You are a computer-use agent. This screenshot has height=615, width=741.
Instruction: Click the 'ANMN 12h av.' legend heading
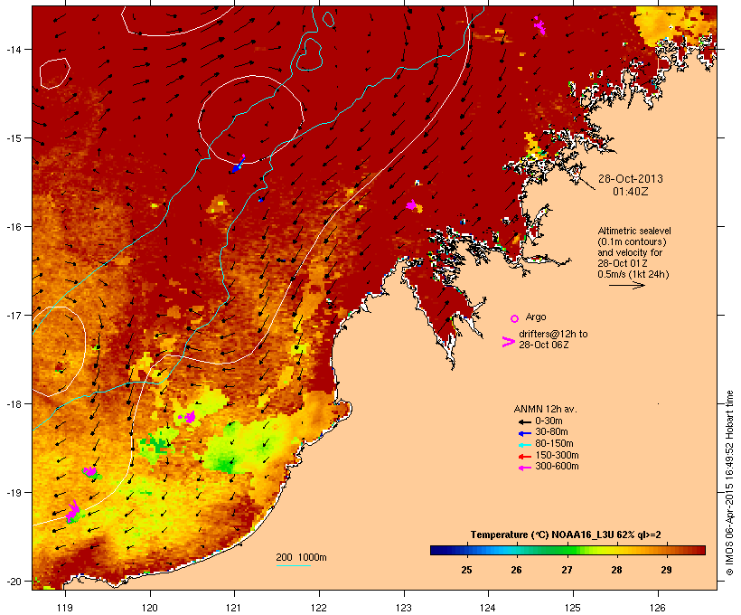(545, 409)
